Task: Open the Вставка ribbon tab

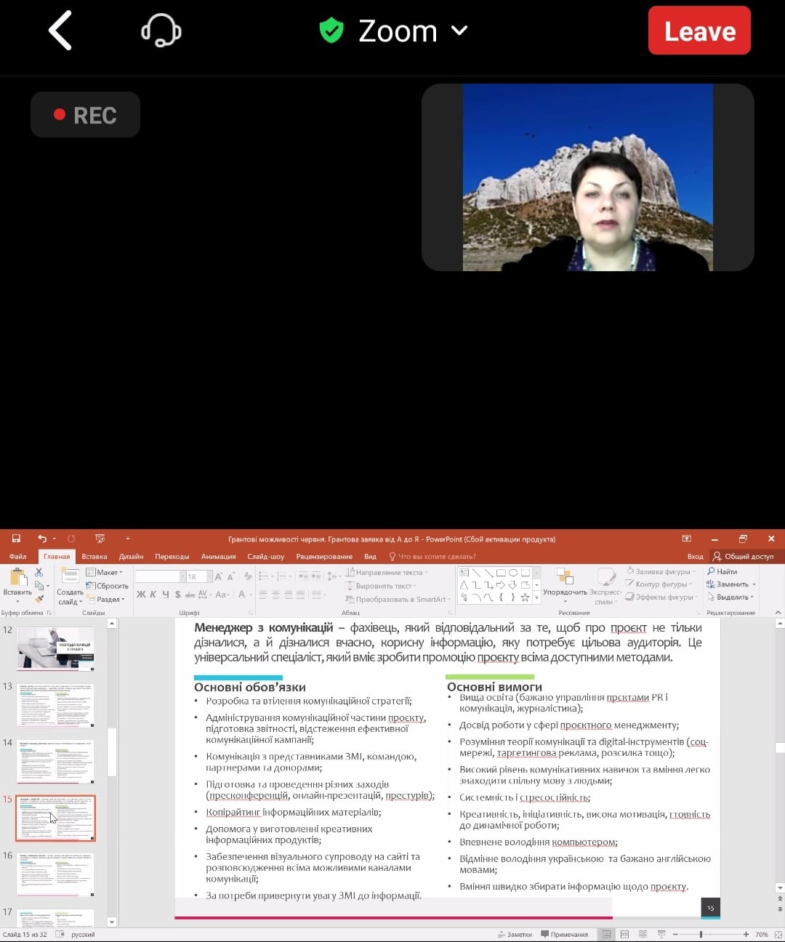Action: [x=94, y=556]
